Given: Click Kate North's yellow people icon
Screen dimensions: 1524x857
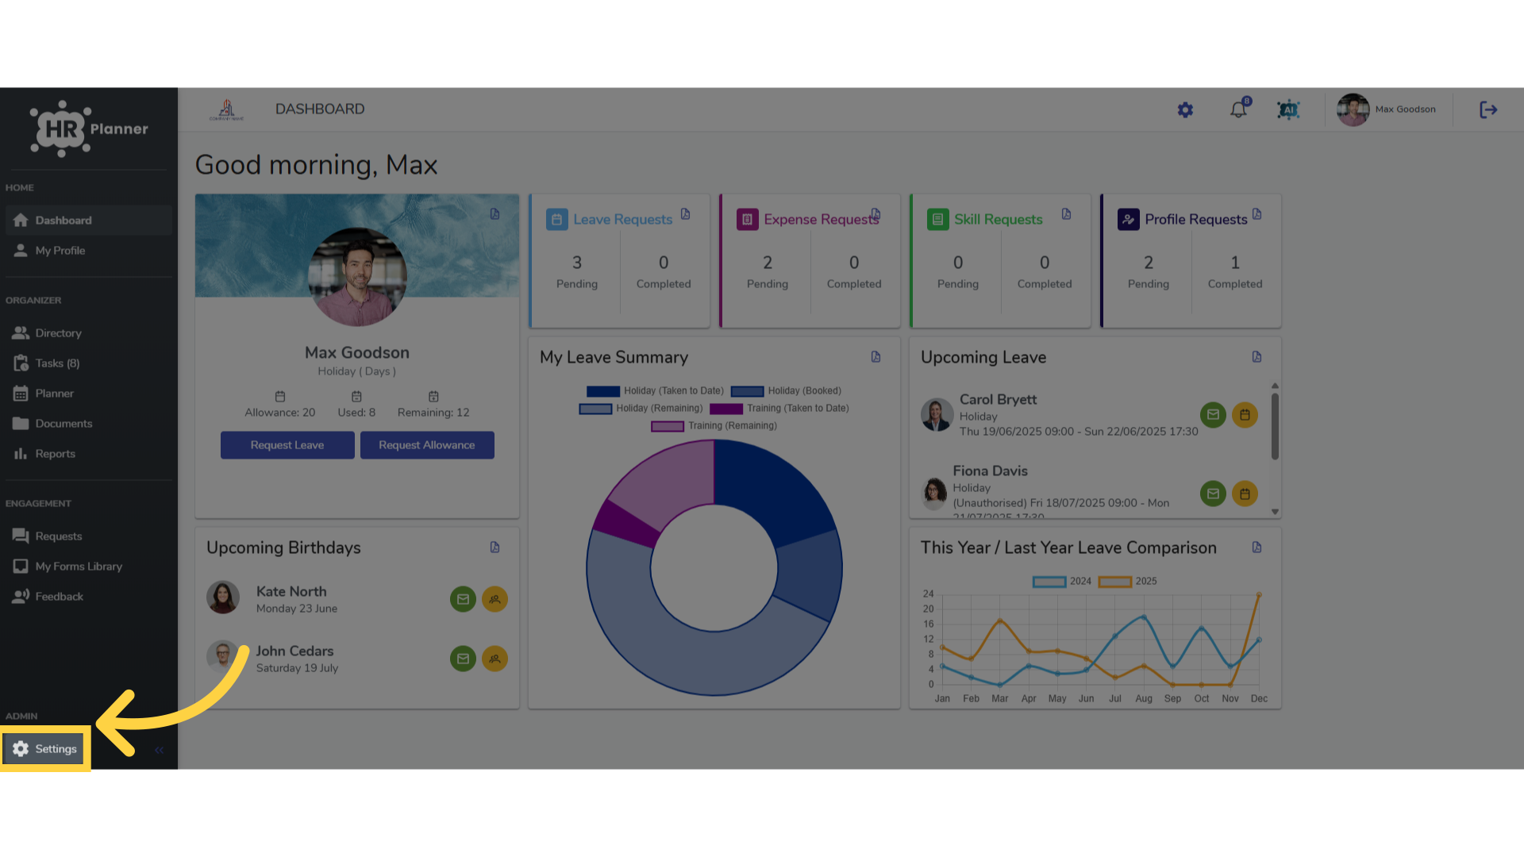Looking at the screenshot, I should coord(495,599).
